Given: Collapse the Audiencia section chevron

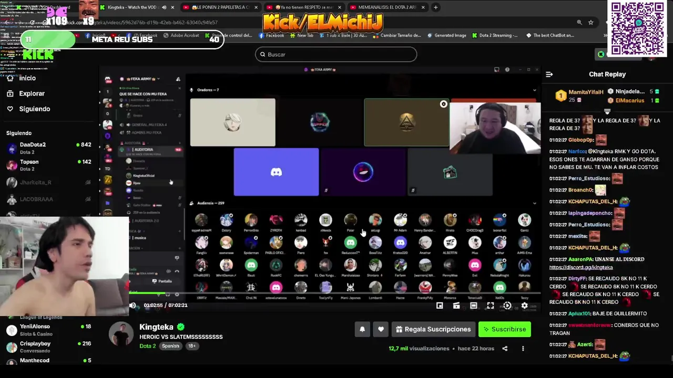Looking at the screenshot, I should (x=535, y=203).
